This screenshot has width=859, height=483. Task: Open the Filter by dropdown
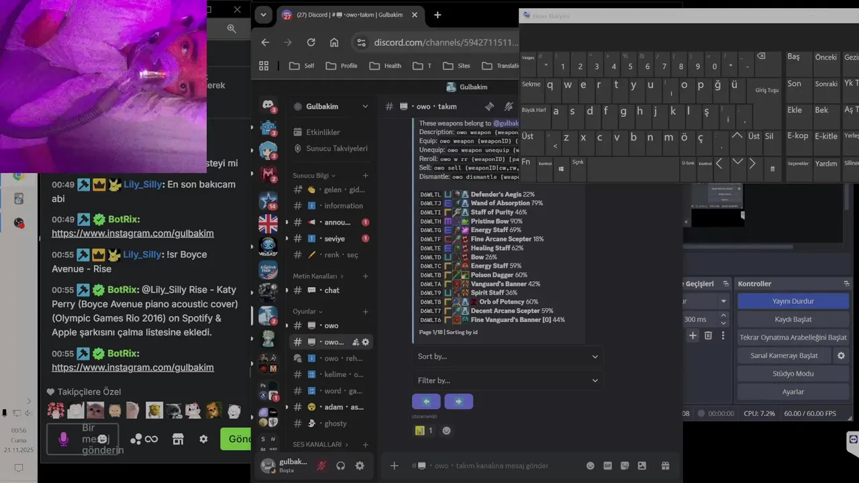click(507, 380)
